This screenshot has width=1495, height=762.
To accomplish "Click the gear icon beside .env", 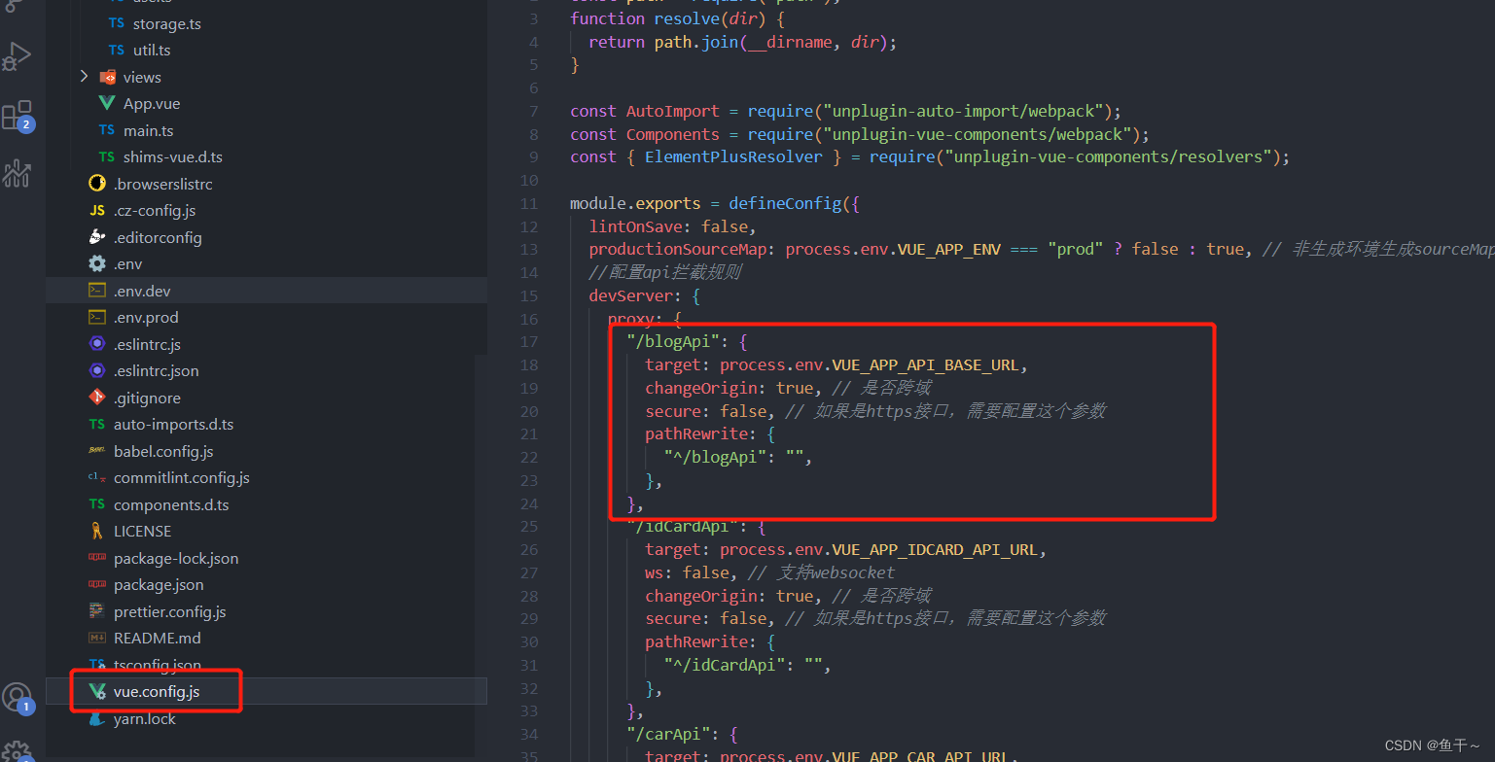I will (x=97, y=263).
